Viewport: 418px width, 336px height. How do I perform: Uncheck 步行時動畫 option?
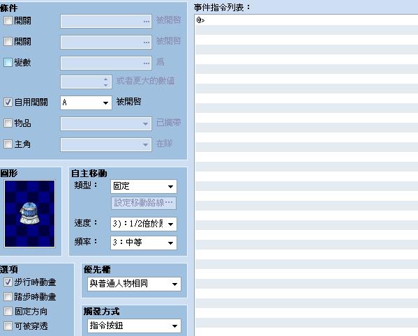coord(8,282)
